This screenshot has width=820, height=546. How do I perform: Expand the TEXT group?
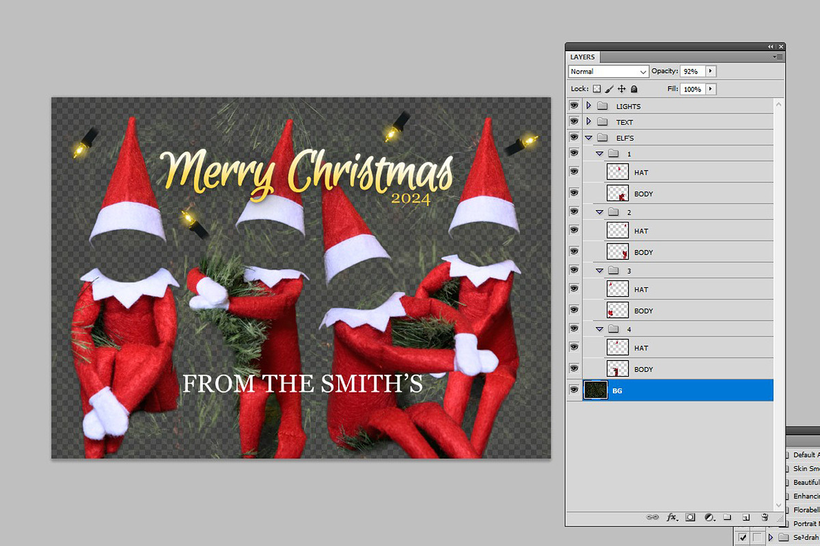588,122
